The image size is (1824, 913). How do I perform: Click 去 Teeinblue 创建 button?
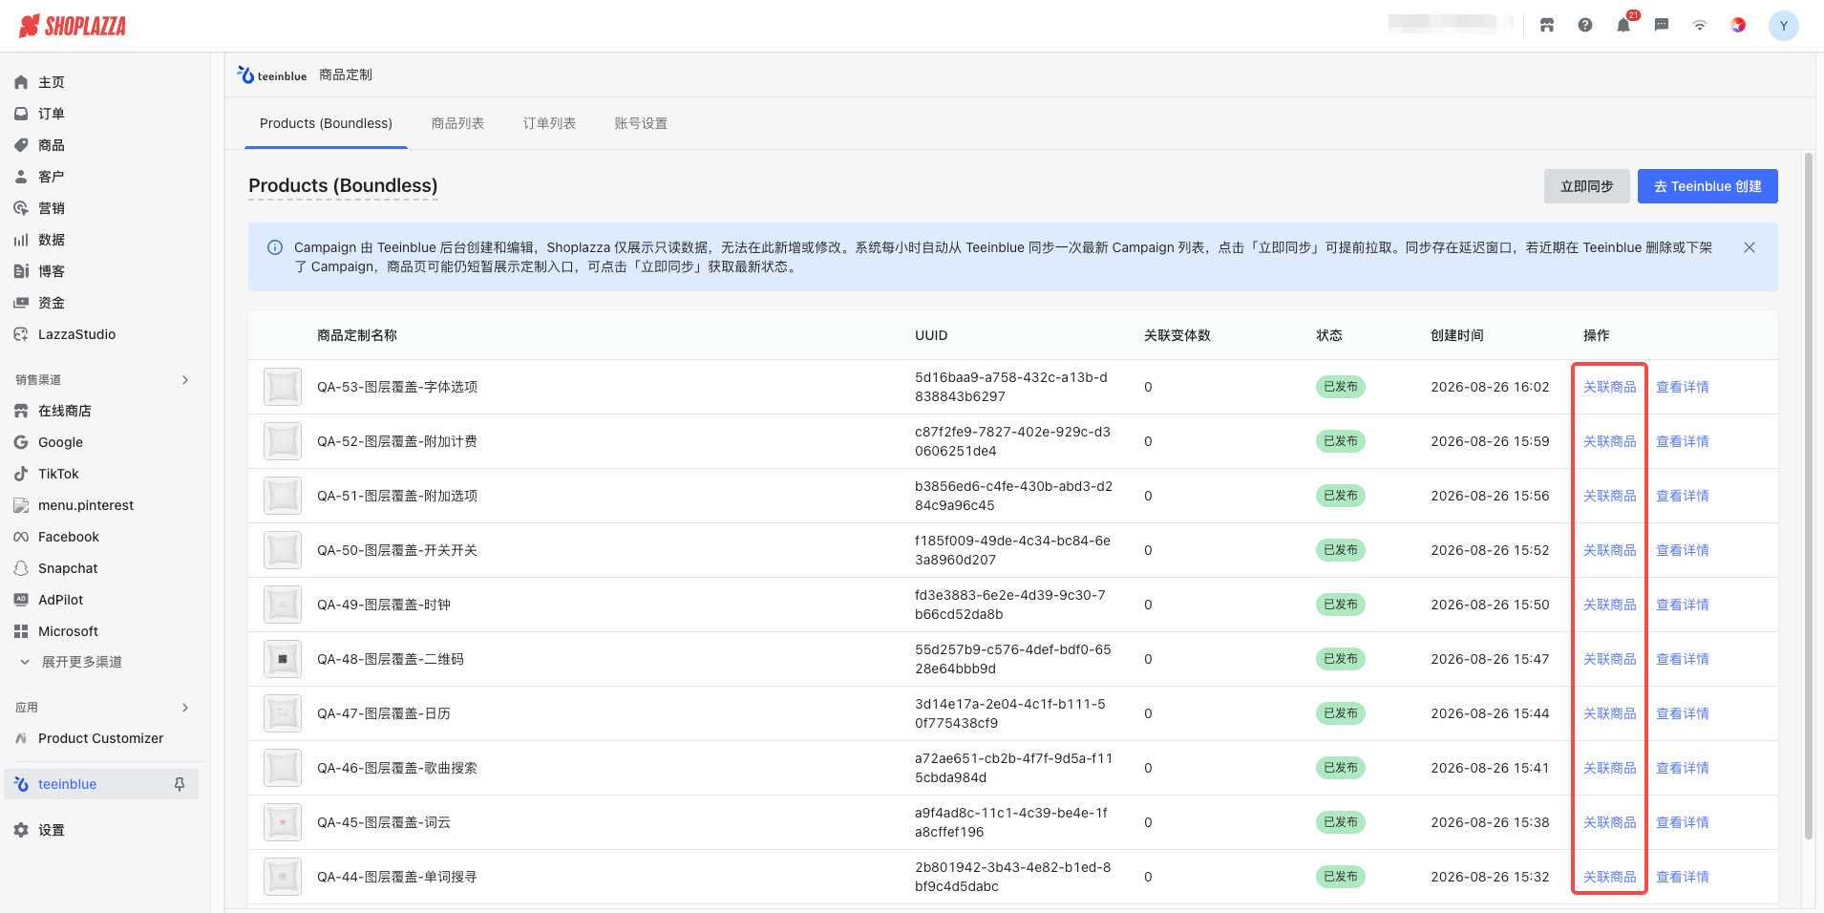[1707, 186]
